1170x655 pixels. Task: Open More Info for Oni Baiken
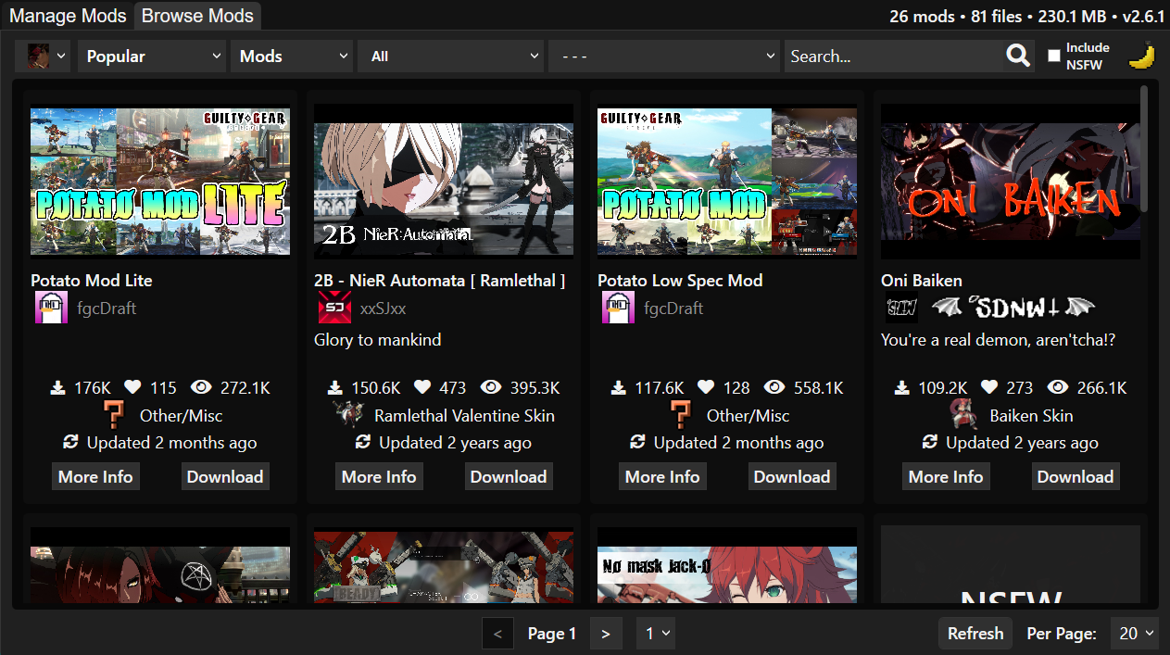(x=946, y=477)
